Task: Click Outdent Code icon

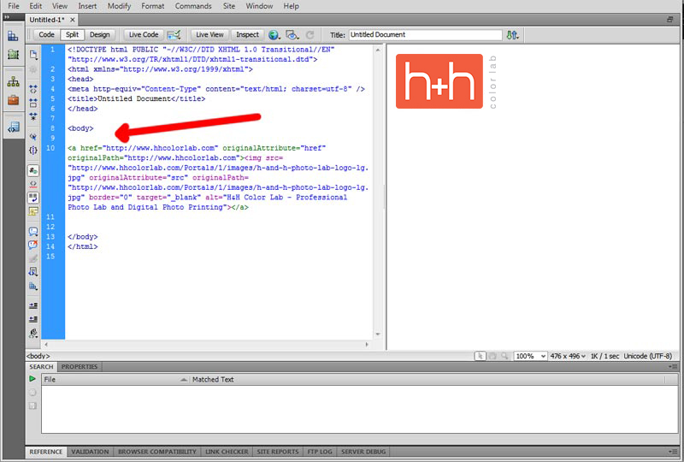Action: coord(33,319)
